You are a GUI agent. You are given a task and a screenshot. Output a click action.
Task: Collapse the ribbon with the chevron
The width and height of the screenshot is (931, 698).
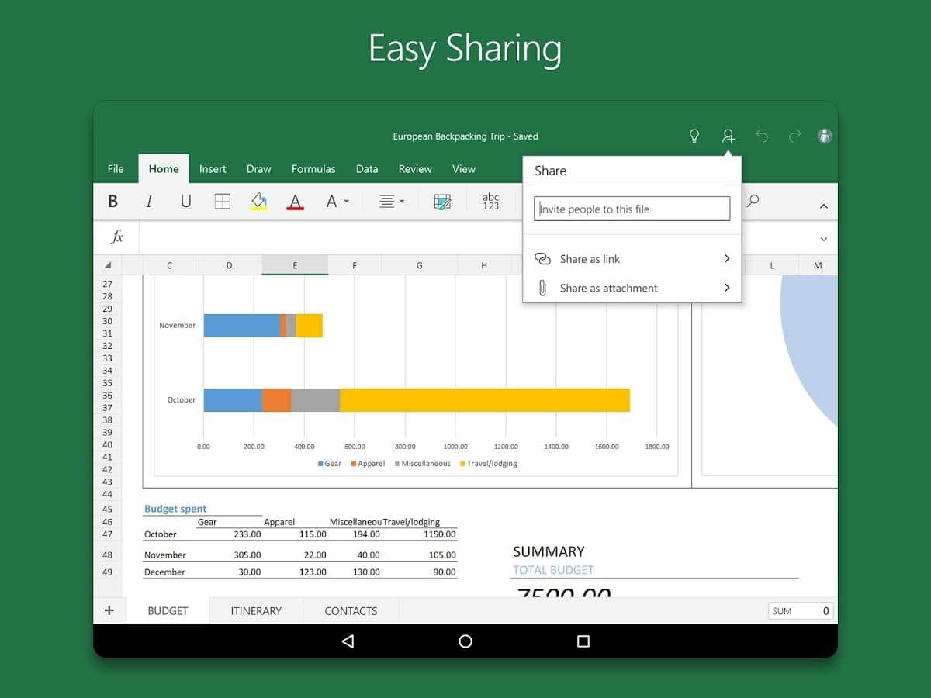pyautogui.click(x=823, y=206)
